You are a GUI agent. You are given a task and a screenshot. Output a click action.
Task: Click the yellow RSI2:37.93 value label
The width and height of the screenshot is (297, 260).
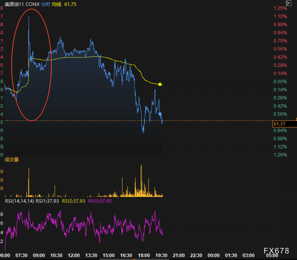point(74,201)
